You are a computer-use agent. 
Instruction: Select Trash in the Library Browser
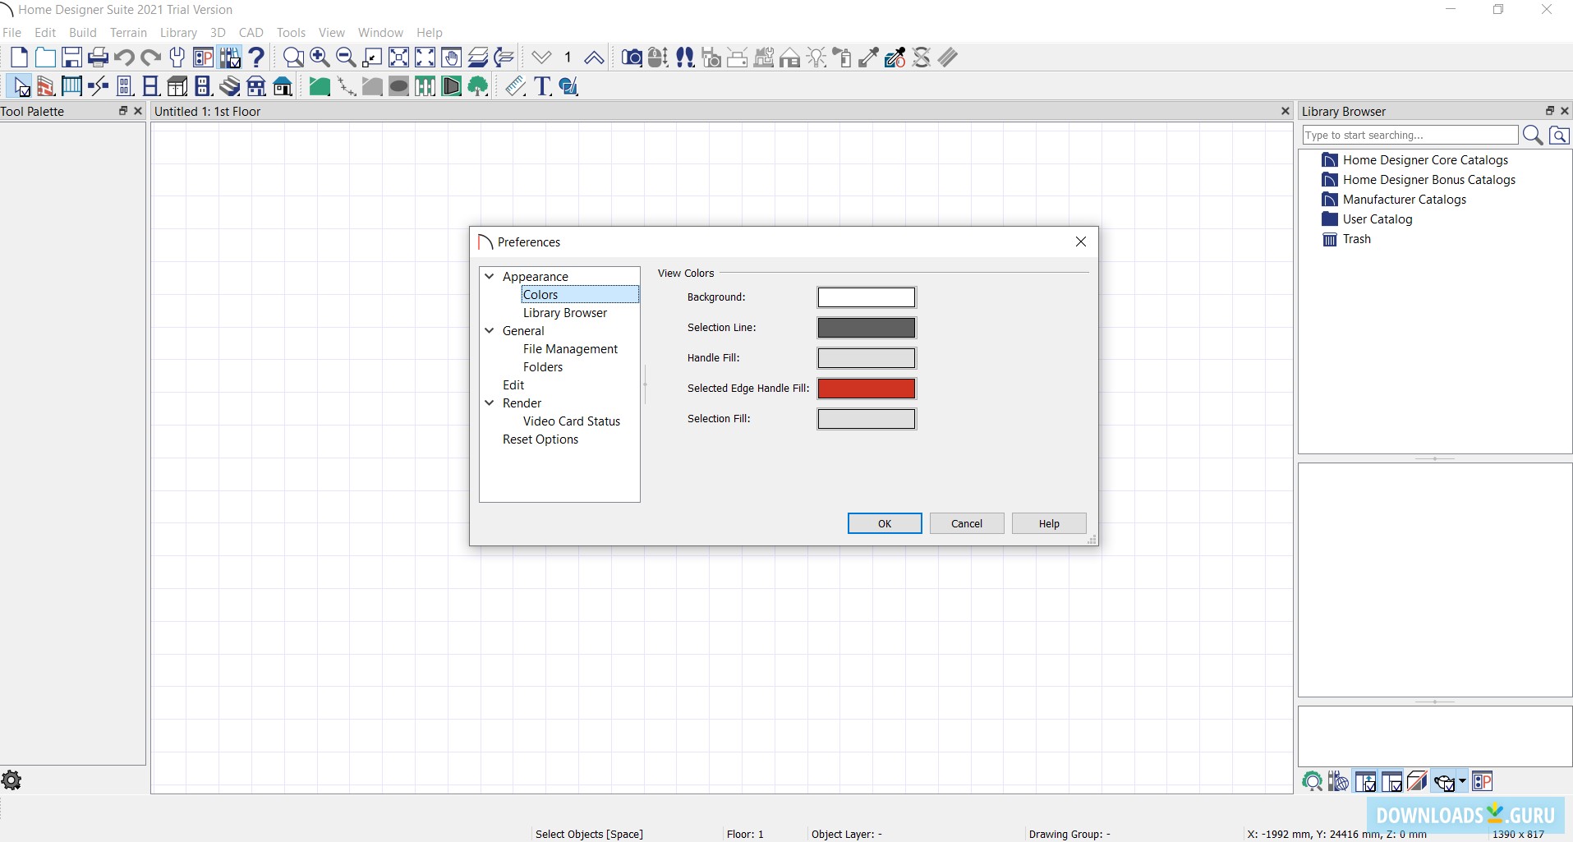click(x=1356, y=239)
